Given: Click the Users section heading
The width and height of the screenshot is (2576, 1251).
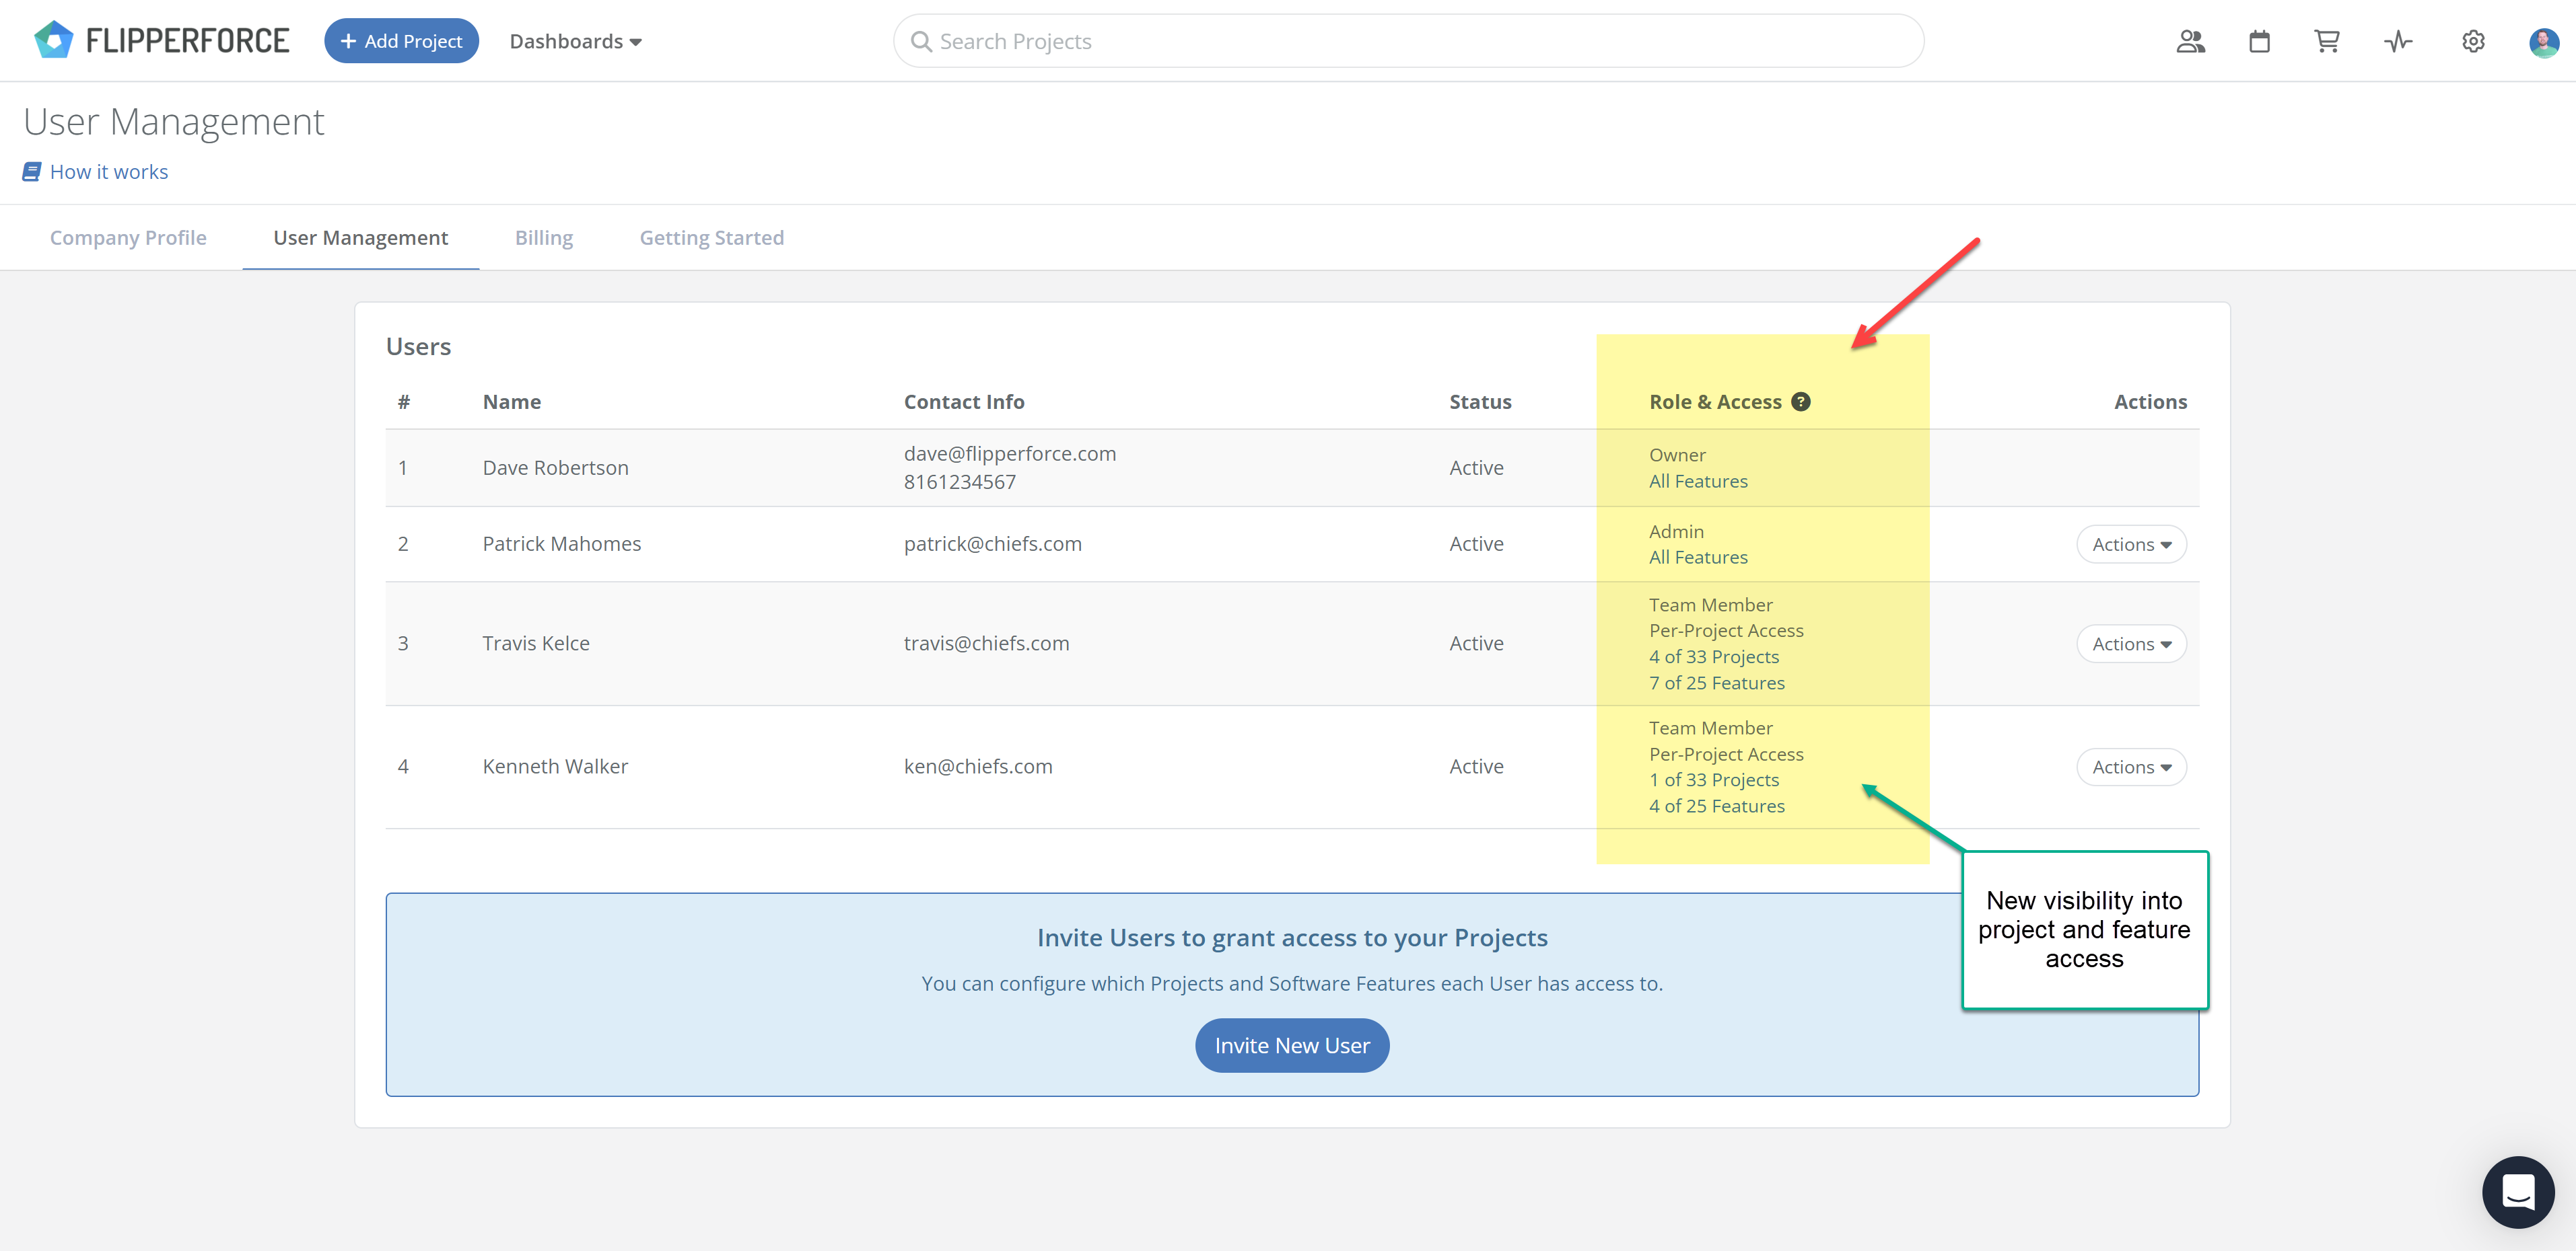Looking at the screenshot, I should pos(418,347).
